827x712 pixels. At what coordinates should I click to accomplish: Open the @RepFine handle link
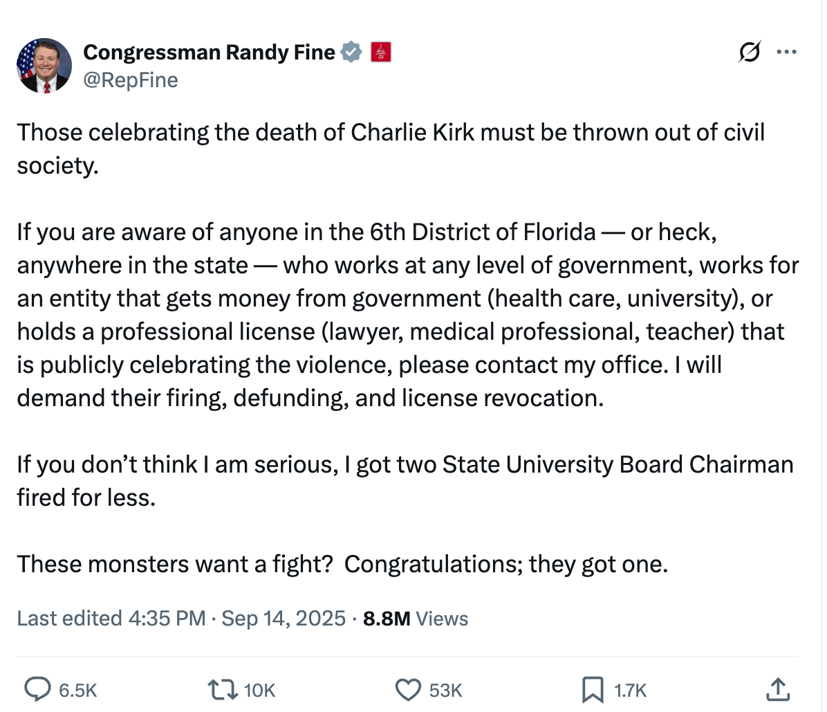point(131,80)
